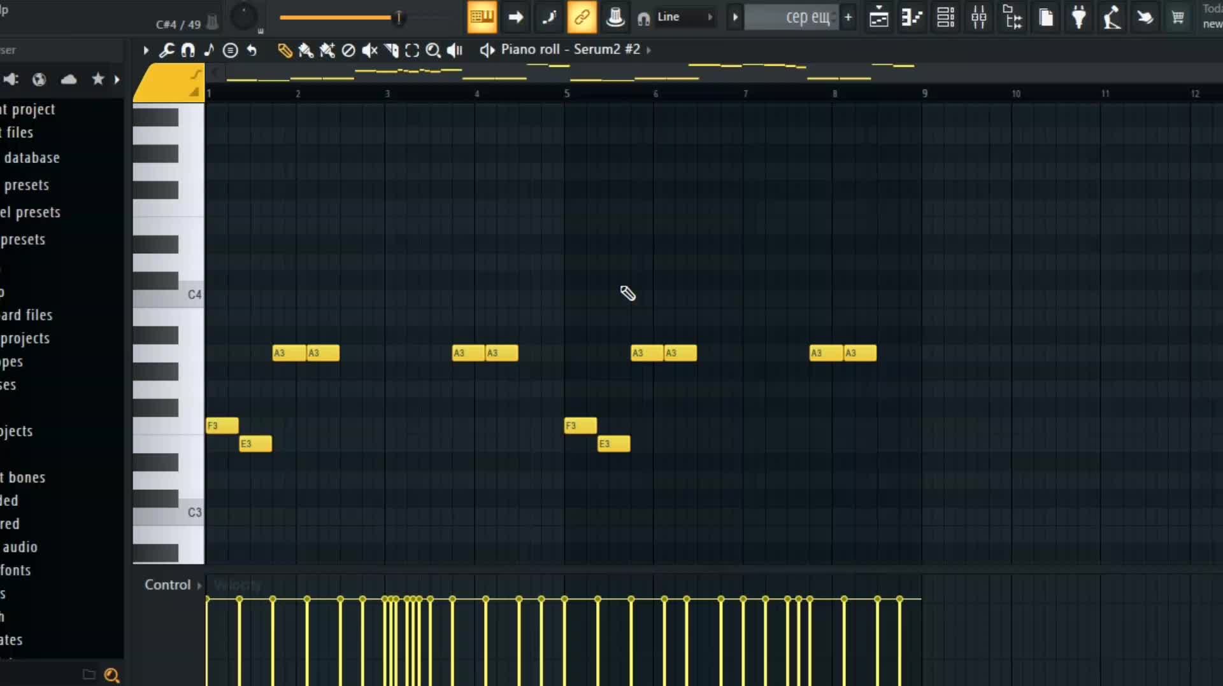Open the 'audio' browser folder
This screenshot has width=1223, height=686.
[x=20, y=547]
